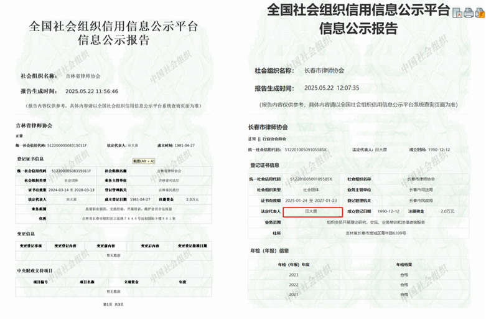
Task: Click the 2022 annual inspection year
Action: (x=294, y=284)
